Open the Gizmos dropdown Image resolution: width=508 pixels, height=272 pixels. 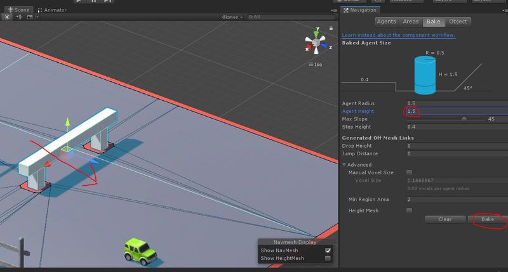232,17
